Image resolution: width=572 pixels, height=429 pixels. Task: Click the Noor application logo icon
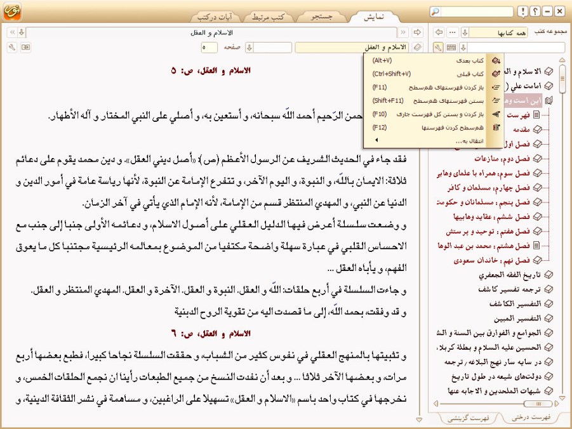13,11
